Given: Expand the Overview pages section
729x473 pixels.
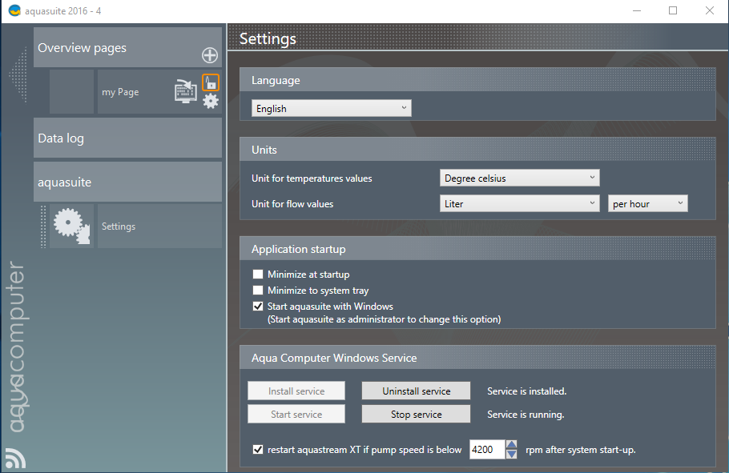Looking at the screenshot, I should pyautogui.click(x=127, y=47).
